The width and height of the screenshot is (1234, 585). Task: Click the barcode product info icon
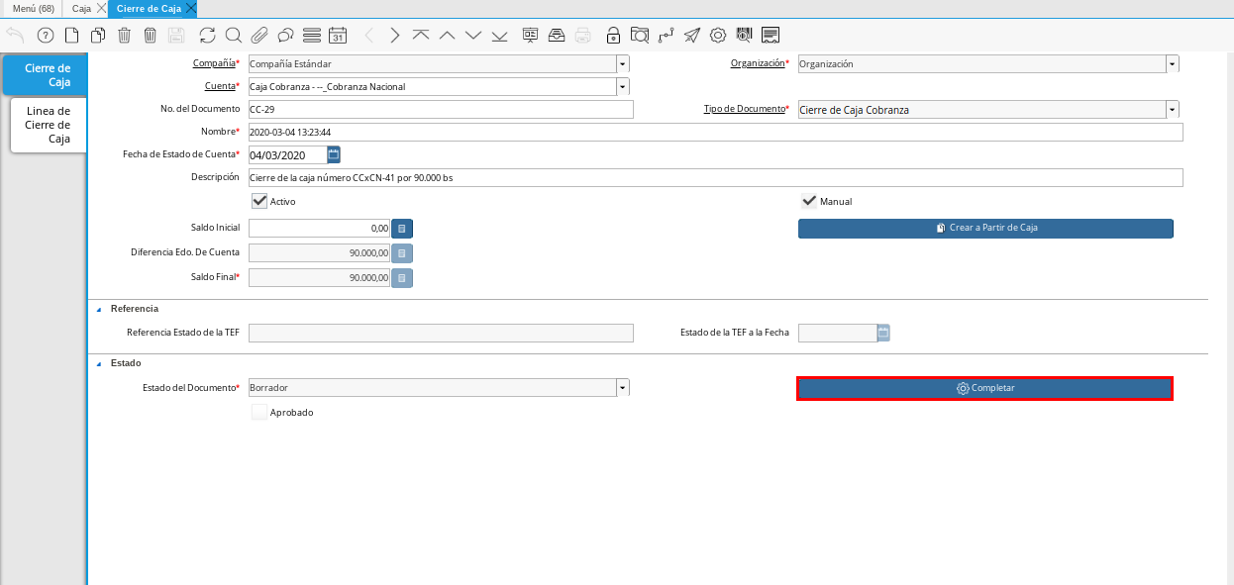(744, 36)
